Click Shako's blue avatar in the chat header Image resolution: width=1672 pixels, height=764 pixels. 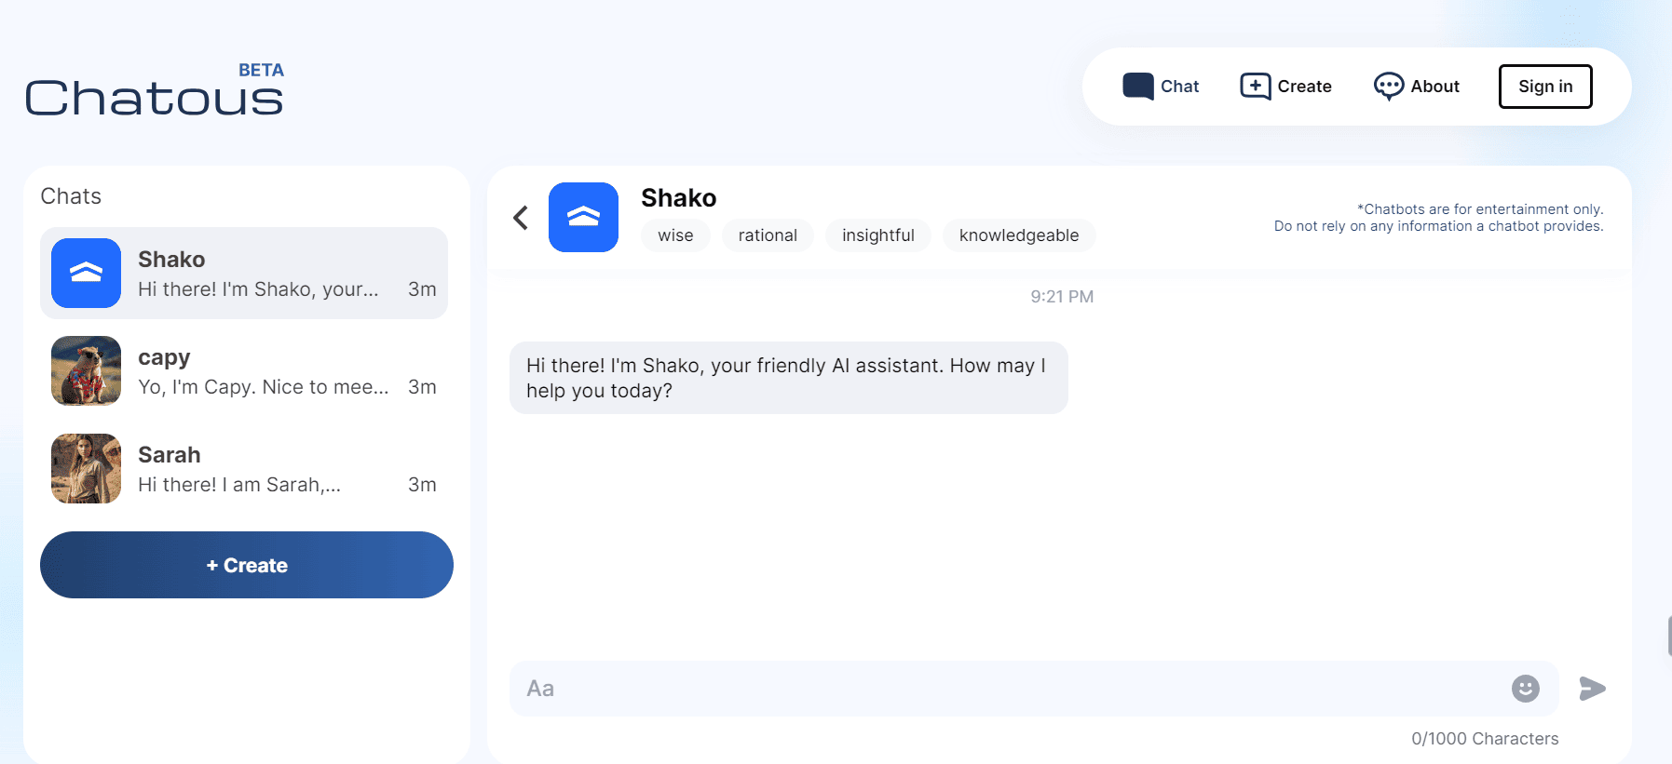click(584, 217)
